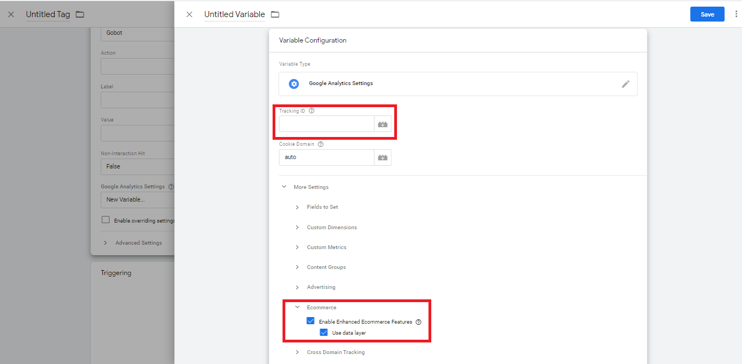This screenshot has width=742, height=364.
Task: Expand Content Groups
Action: pos(297,267)
